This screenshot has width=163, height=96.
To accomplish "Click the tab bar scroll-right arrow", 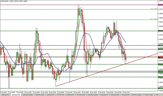I will click(162, 95).
